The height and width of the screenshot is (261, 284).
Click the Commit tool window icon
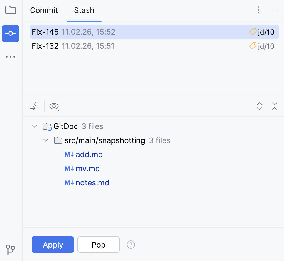(x=11, y=33)
